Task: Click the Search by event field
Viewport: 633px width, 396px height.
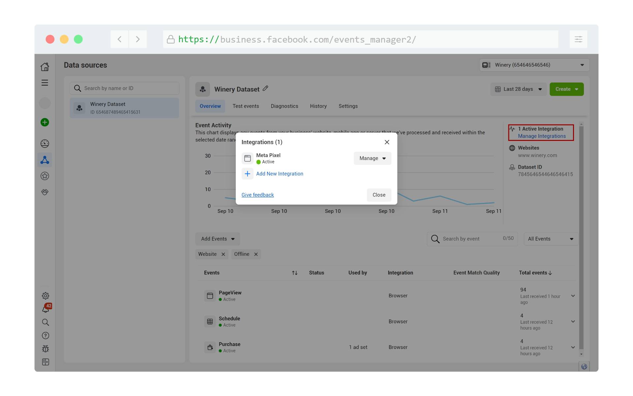Action: pyautogui.click(x=472, y=239)
